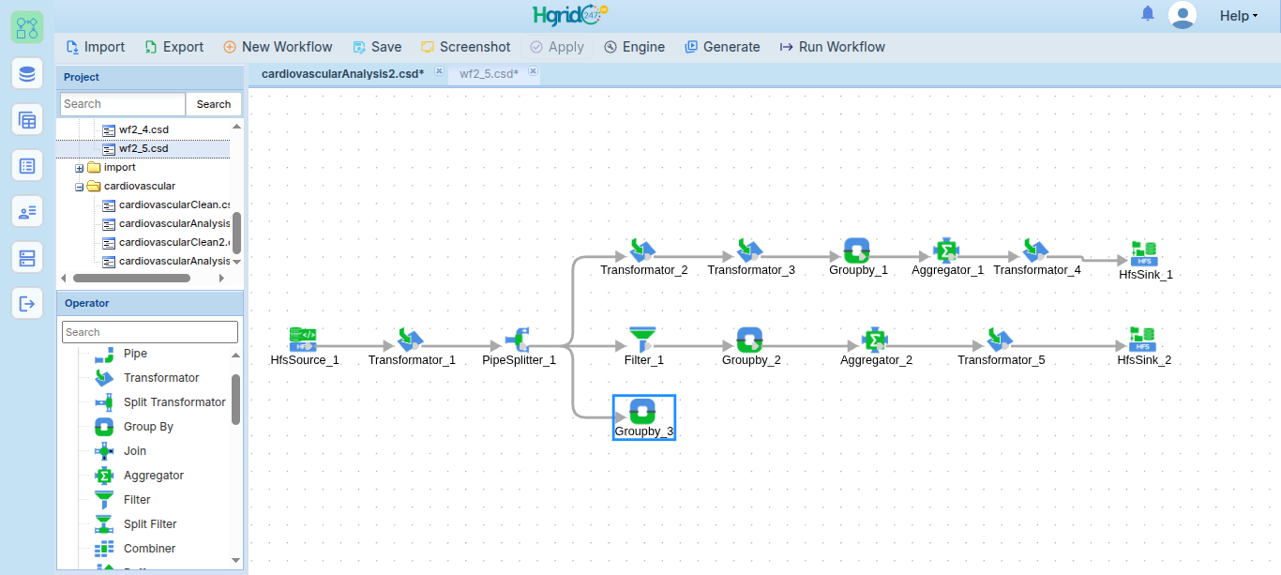
Task: Select the PipeSplitter_1 node
Action: (519, 346)
